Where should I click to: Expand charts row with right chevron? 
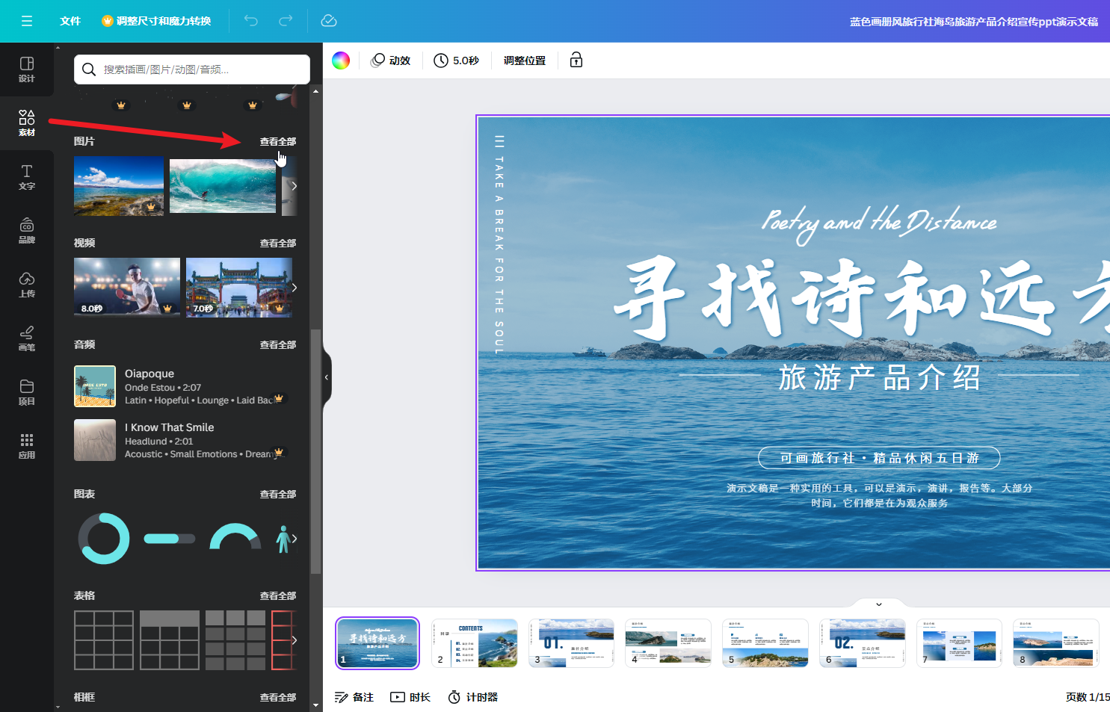point(295,539)
